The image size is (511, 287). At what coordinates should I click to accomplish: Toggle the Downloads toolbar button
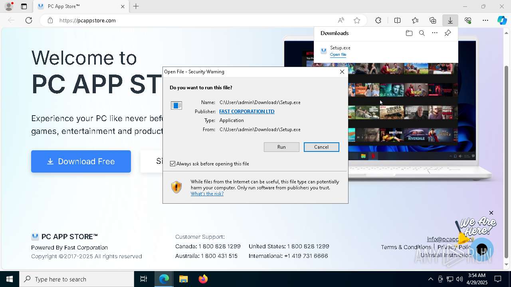tap(450, 20)
